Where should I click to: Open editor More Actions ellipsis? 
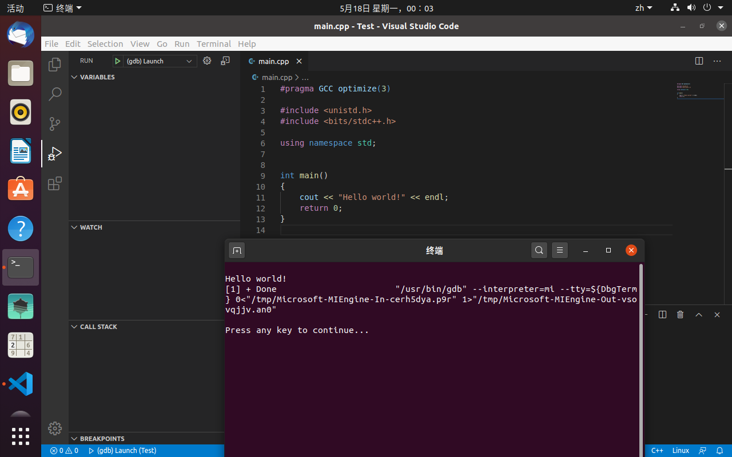[717, 61]
